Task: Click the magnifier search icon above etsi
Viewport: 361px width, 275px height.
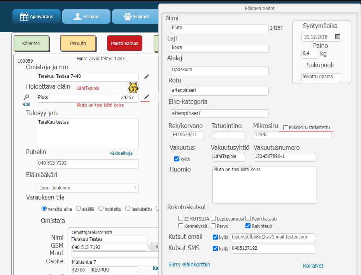Action: 26,97
